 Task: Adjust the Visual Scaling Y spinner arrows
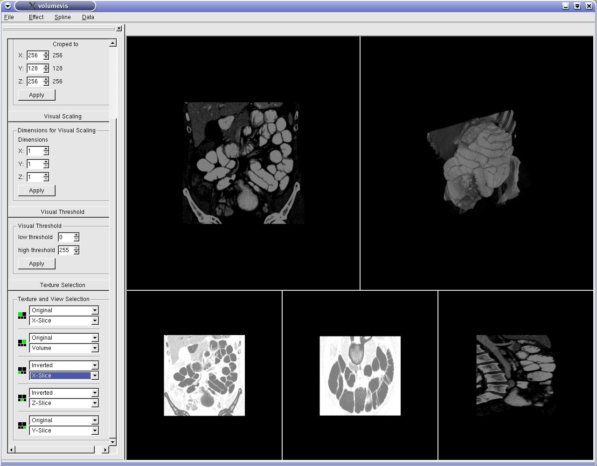click(46, 164)
